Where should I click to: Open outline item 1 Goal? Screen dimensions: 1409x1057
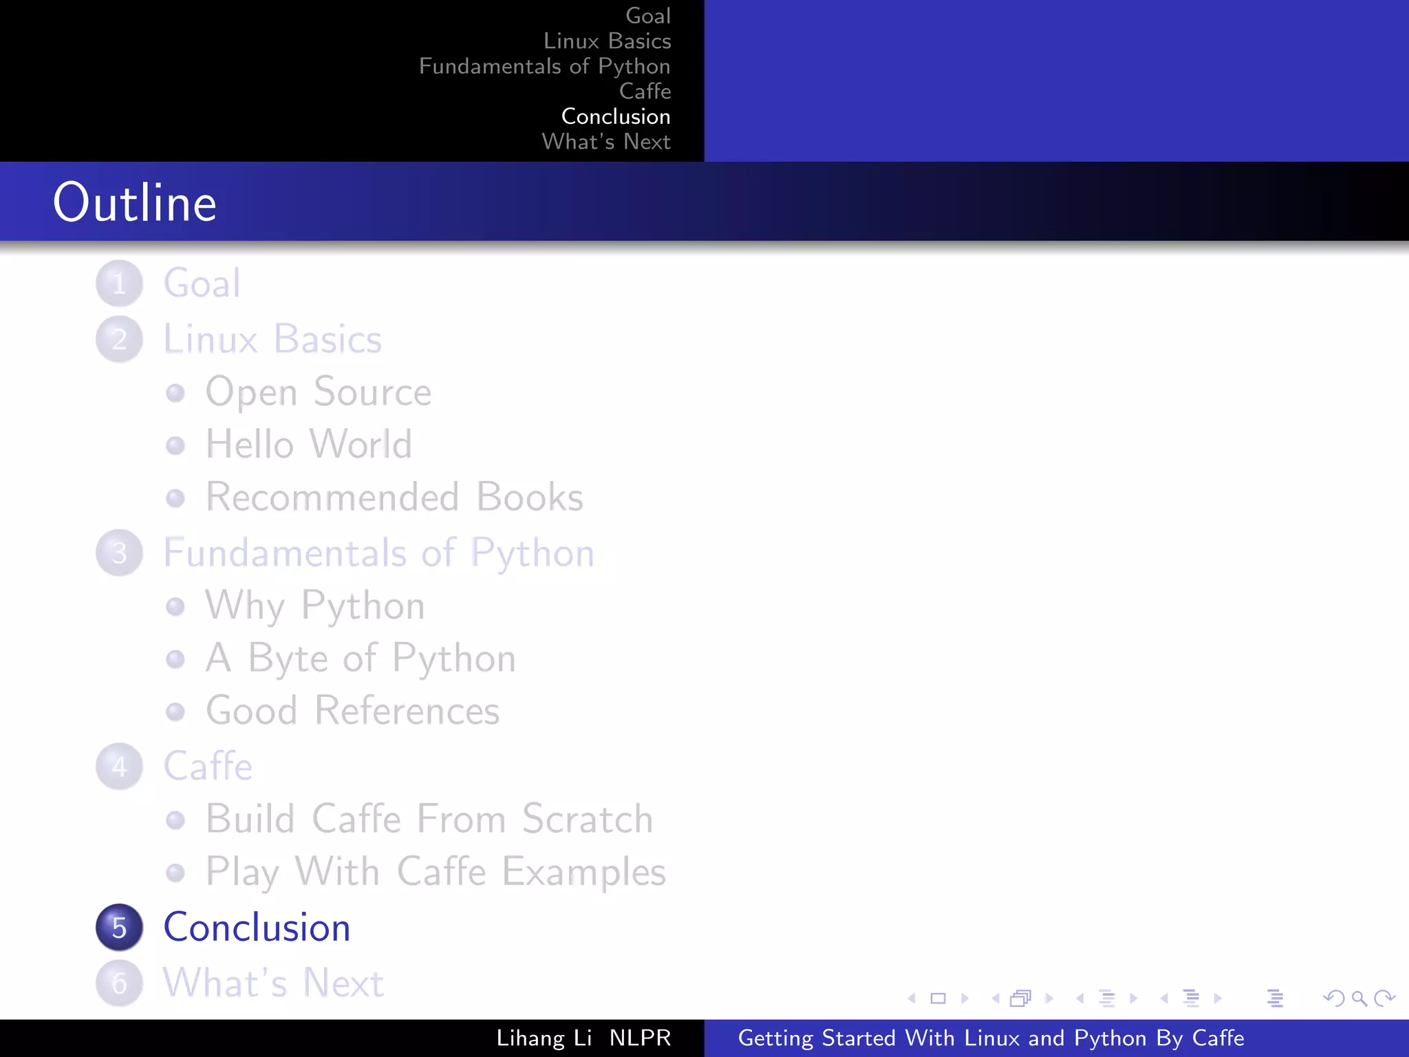pos(202,284)
